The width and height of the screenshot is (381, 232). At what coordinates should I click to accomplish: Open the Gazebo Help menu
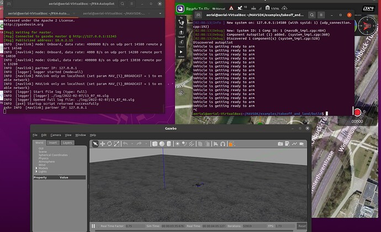tap(93, 135)
